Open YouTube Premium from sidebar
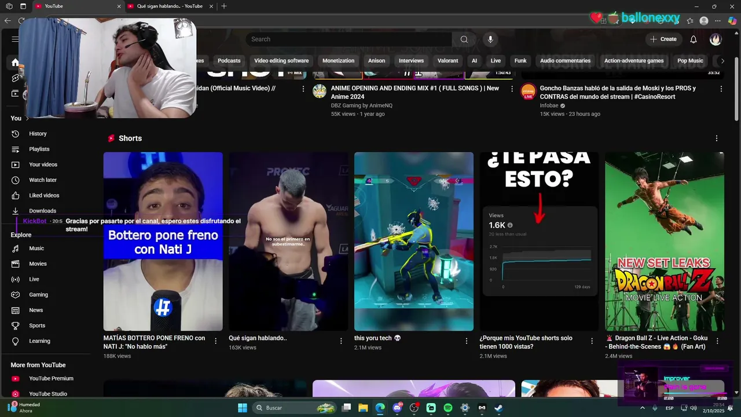Viewport: 741px width, 417px height. coord(51,378)
